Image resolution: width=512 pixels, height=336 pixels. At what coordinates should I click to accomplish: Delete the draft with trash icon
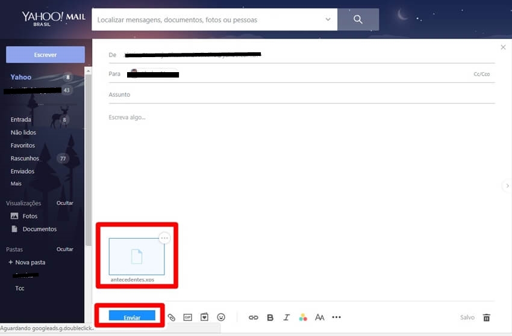[x=487, y=317]
